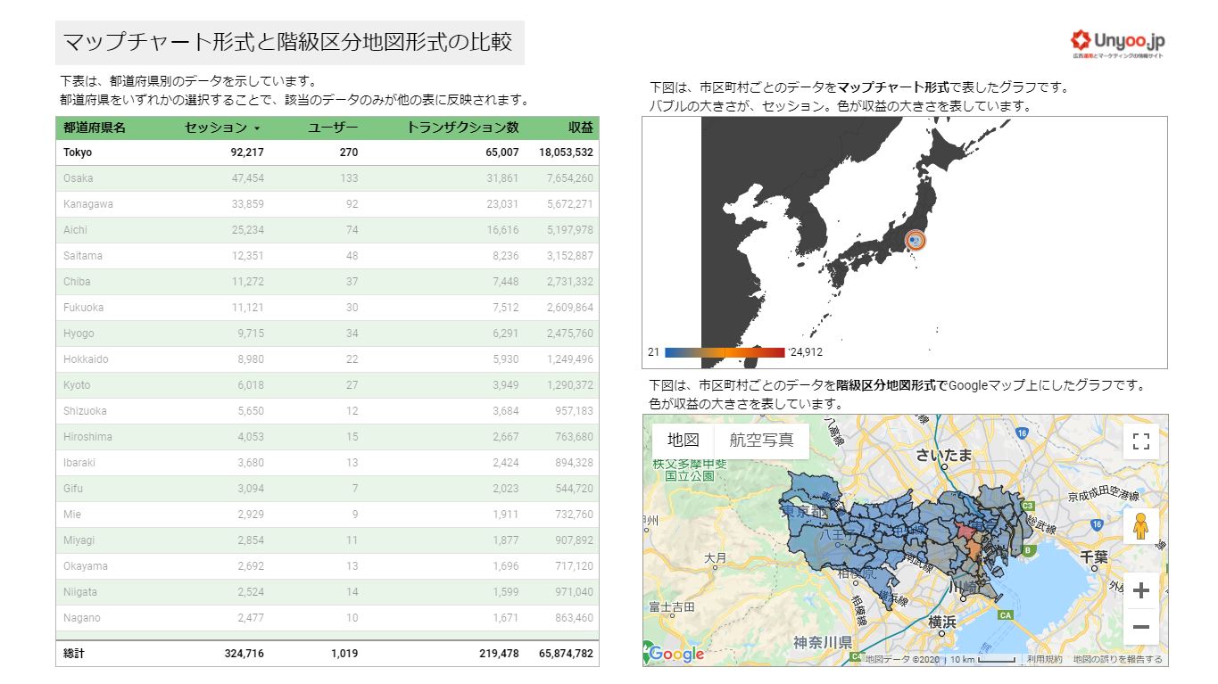
Task: Select the Osaka row
Action: coord(327,178)
